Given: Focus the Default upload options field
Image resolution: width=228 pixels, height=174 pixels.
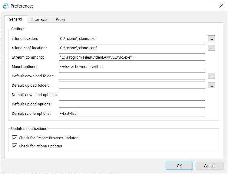Looking at the screenshot, I should coord(132,104).
